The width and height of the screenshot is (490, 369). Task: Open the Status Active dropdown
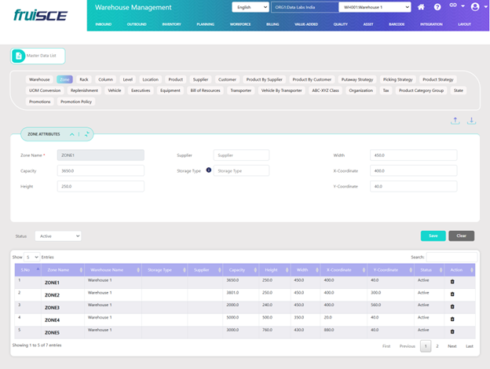pos(57,236)
